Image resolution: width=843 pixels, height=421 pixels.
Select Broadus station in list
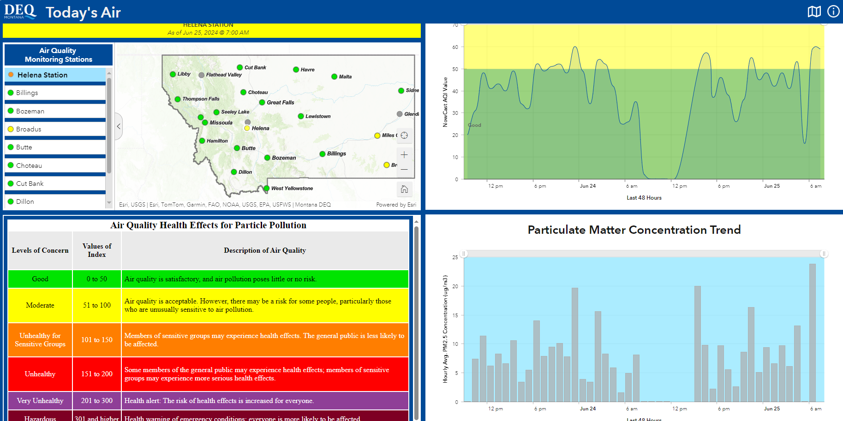29,129
